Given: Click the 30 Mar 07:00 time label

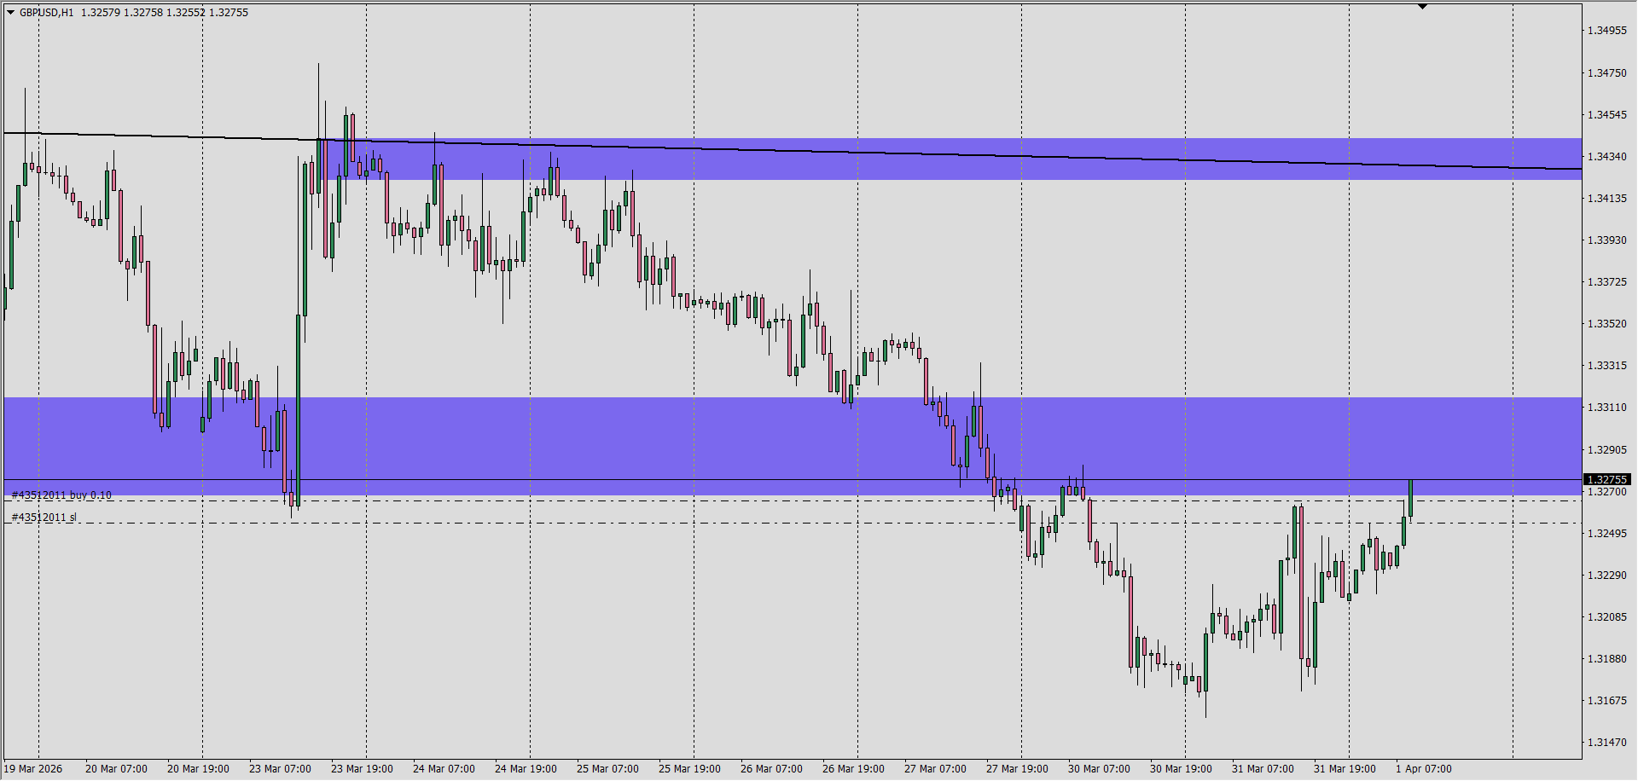Looking at the screenshot, I should [x=1099, y=769].
